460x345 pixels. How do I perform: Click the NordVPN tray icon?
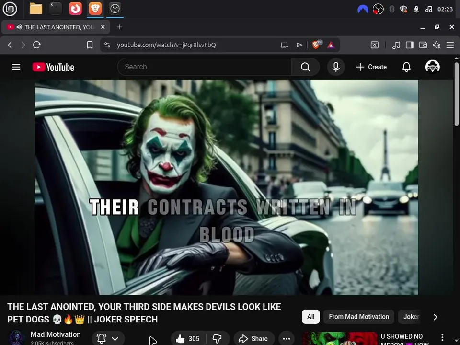363,9
